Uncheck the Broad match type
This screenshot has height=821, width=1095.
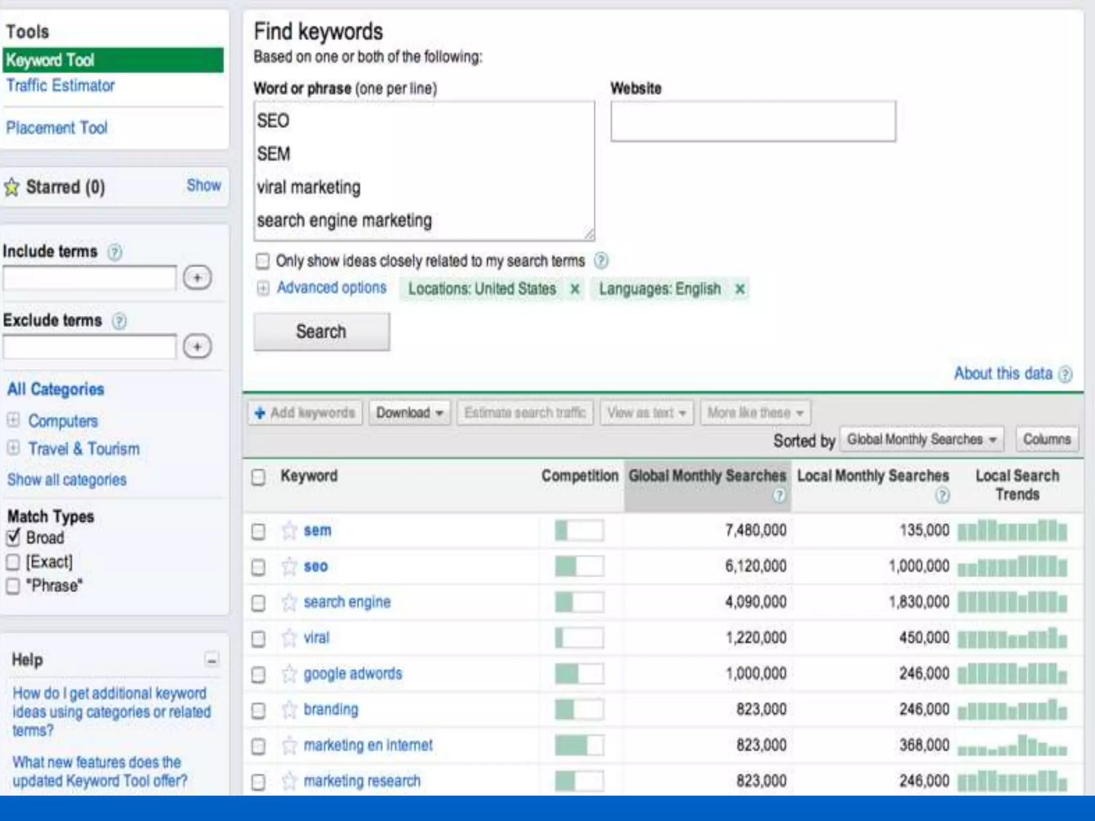coord(13,538)
